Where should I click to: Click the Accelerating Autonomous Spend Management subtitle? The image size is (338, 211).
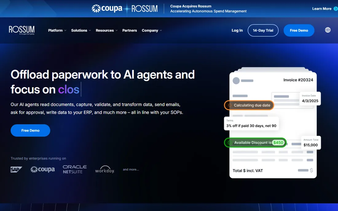(208, 11)
